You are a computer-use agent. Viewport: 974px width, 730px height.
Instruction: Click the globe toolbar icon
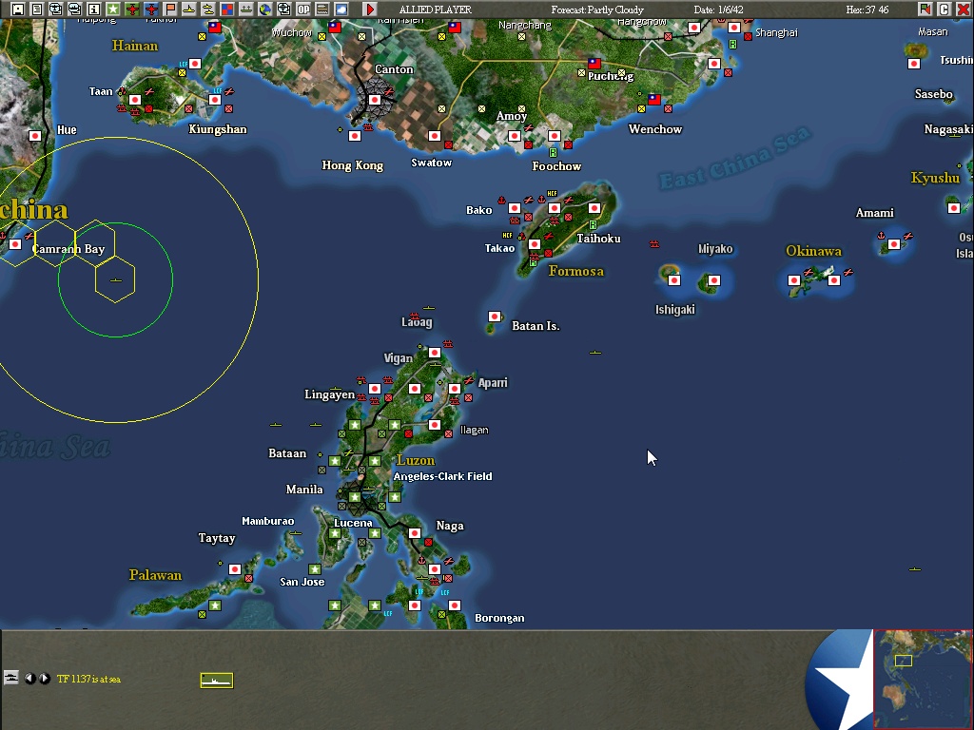tap(265, 10)
